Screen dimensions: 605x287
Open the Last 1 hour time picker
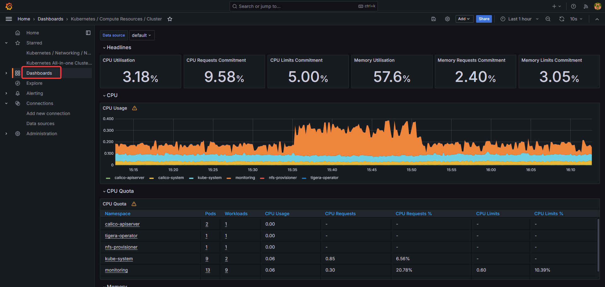point(520,19)
